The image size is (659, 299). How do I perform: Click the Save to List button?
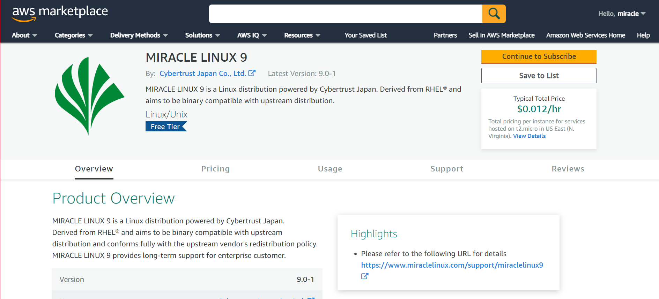tap(539, 76)
